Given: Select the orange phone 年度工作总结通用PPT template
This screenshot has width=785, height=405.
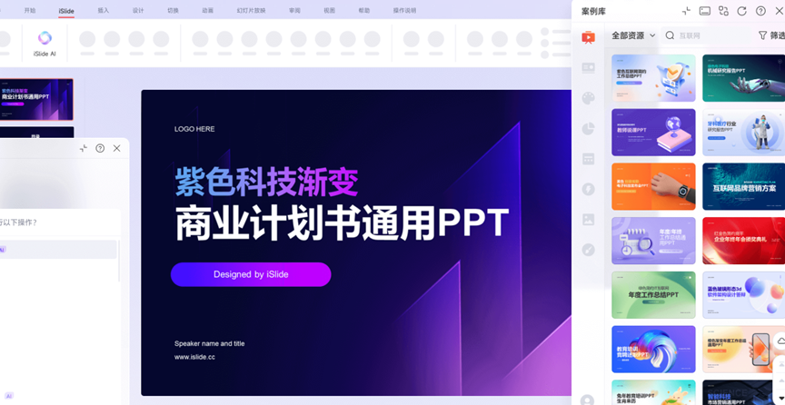Looking at the screenshot, I should 744,349.
